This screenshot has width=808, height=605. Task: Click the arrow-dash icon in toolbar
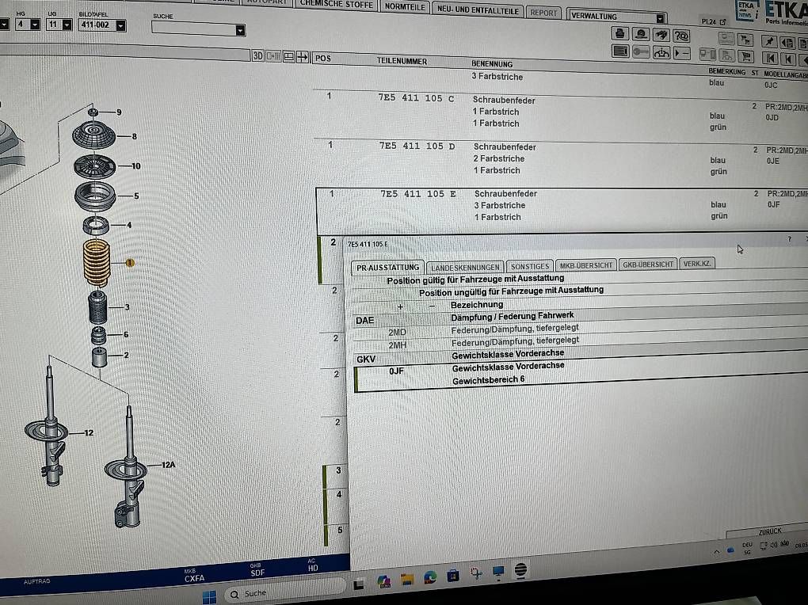tap(681, 52)
